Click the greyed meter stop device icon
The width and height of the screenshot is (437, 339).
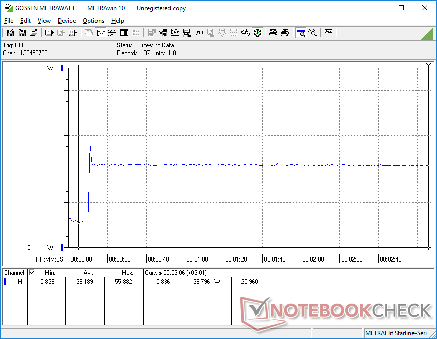point(61,33)
